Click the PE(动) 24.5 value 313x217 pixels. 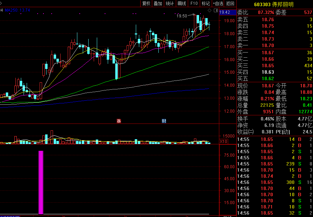(308, 132)
